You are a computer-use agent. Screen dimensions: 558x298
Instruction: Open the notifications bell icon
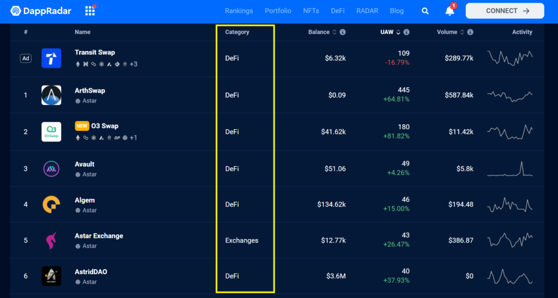pyautogui.click(x=450, y=11)
